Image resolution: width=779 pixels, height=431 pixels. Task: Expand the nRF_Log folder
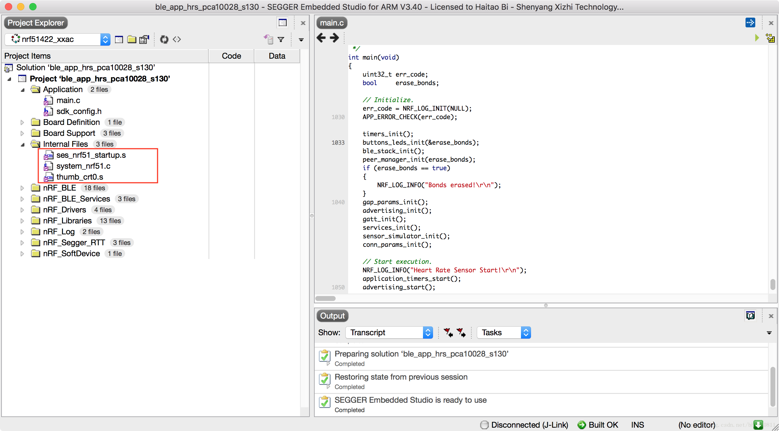[x=22, y=232]
